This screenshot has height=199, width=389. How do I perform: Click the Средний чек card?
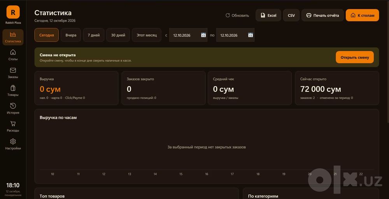250,88
